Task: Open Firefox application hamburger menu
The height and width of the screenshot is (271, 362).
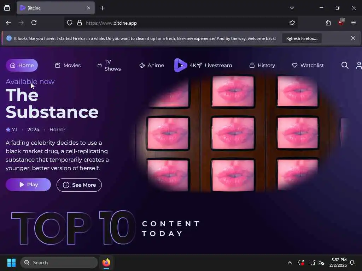Action: pos(353,23)
